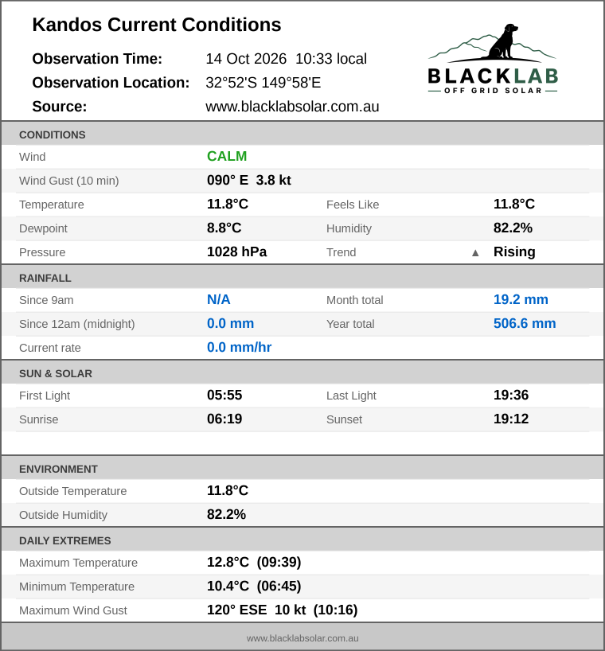Select the Since 9am N/A value
605x651 pixels.
(218, 299)
